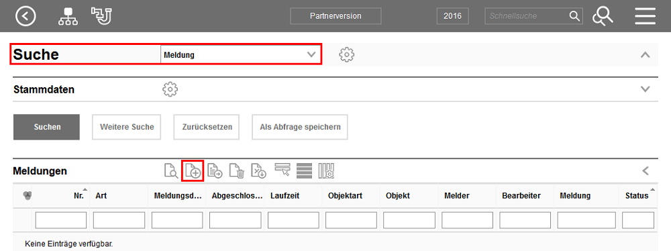Open the pipe network icon
The image size is (671, 251).
coord(101,16)
